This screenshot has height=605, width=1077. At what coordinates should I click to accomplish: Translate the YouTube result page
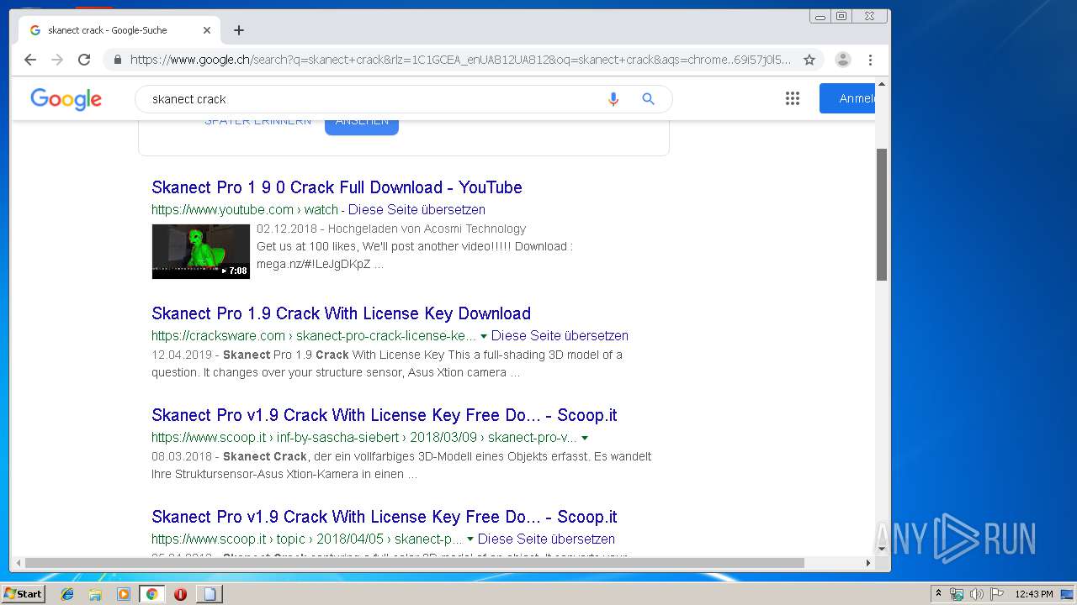[x=416, y=209]
